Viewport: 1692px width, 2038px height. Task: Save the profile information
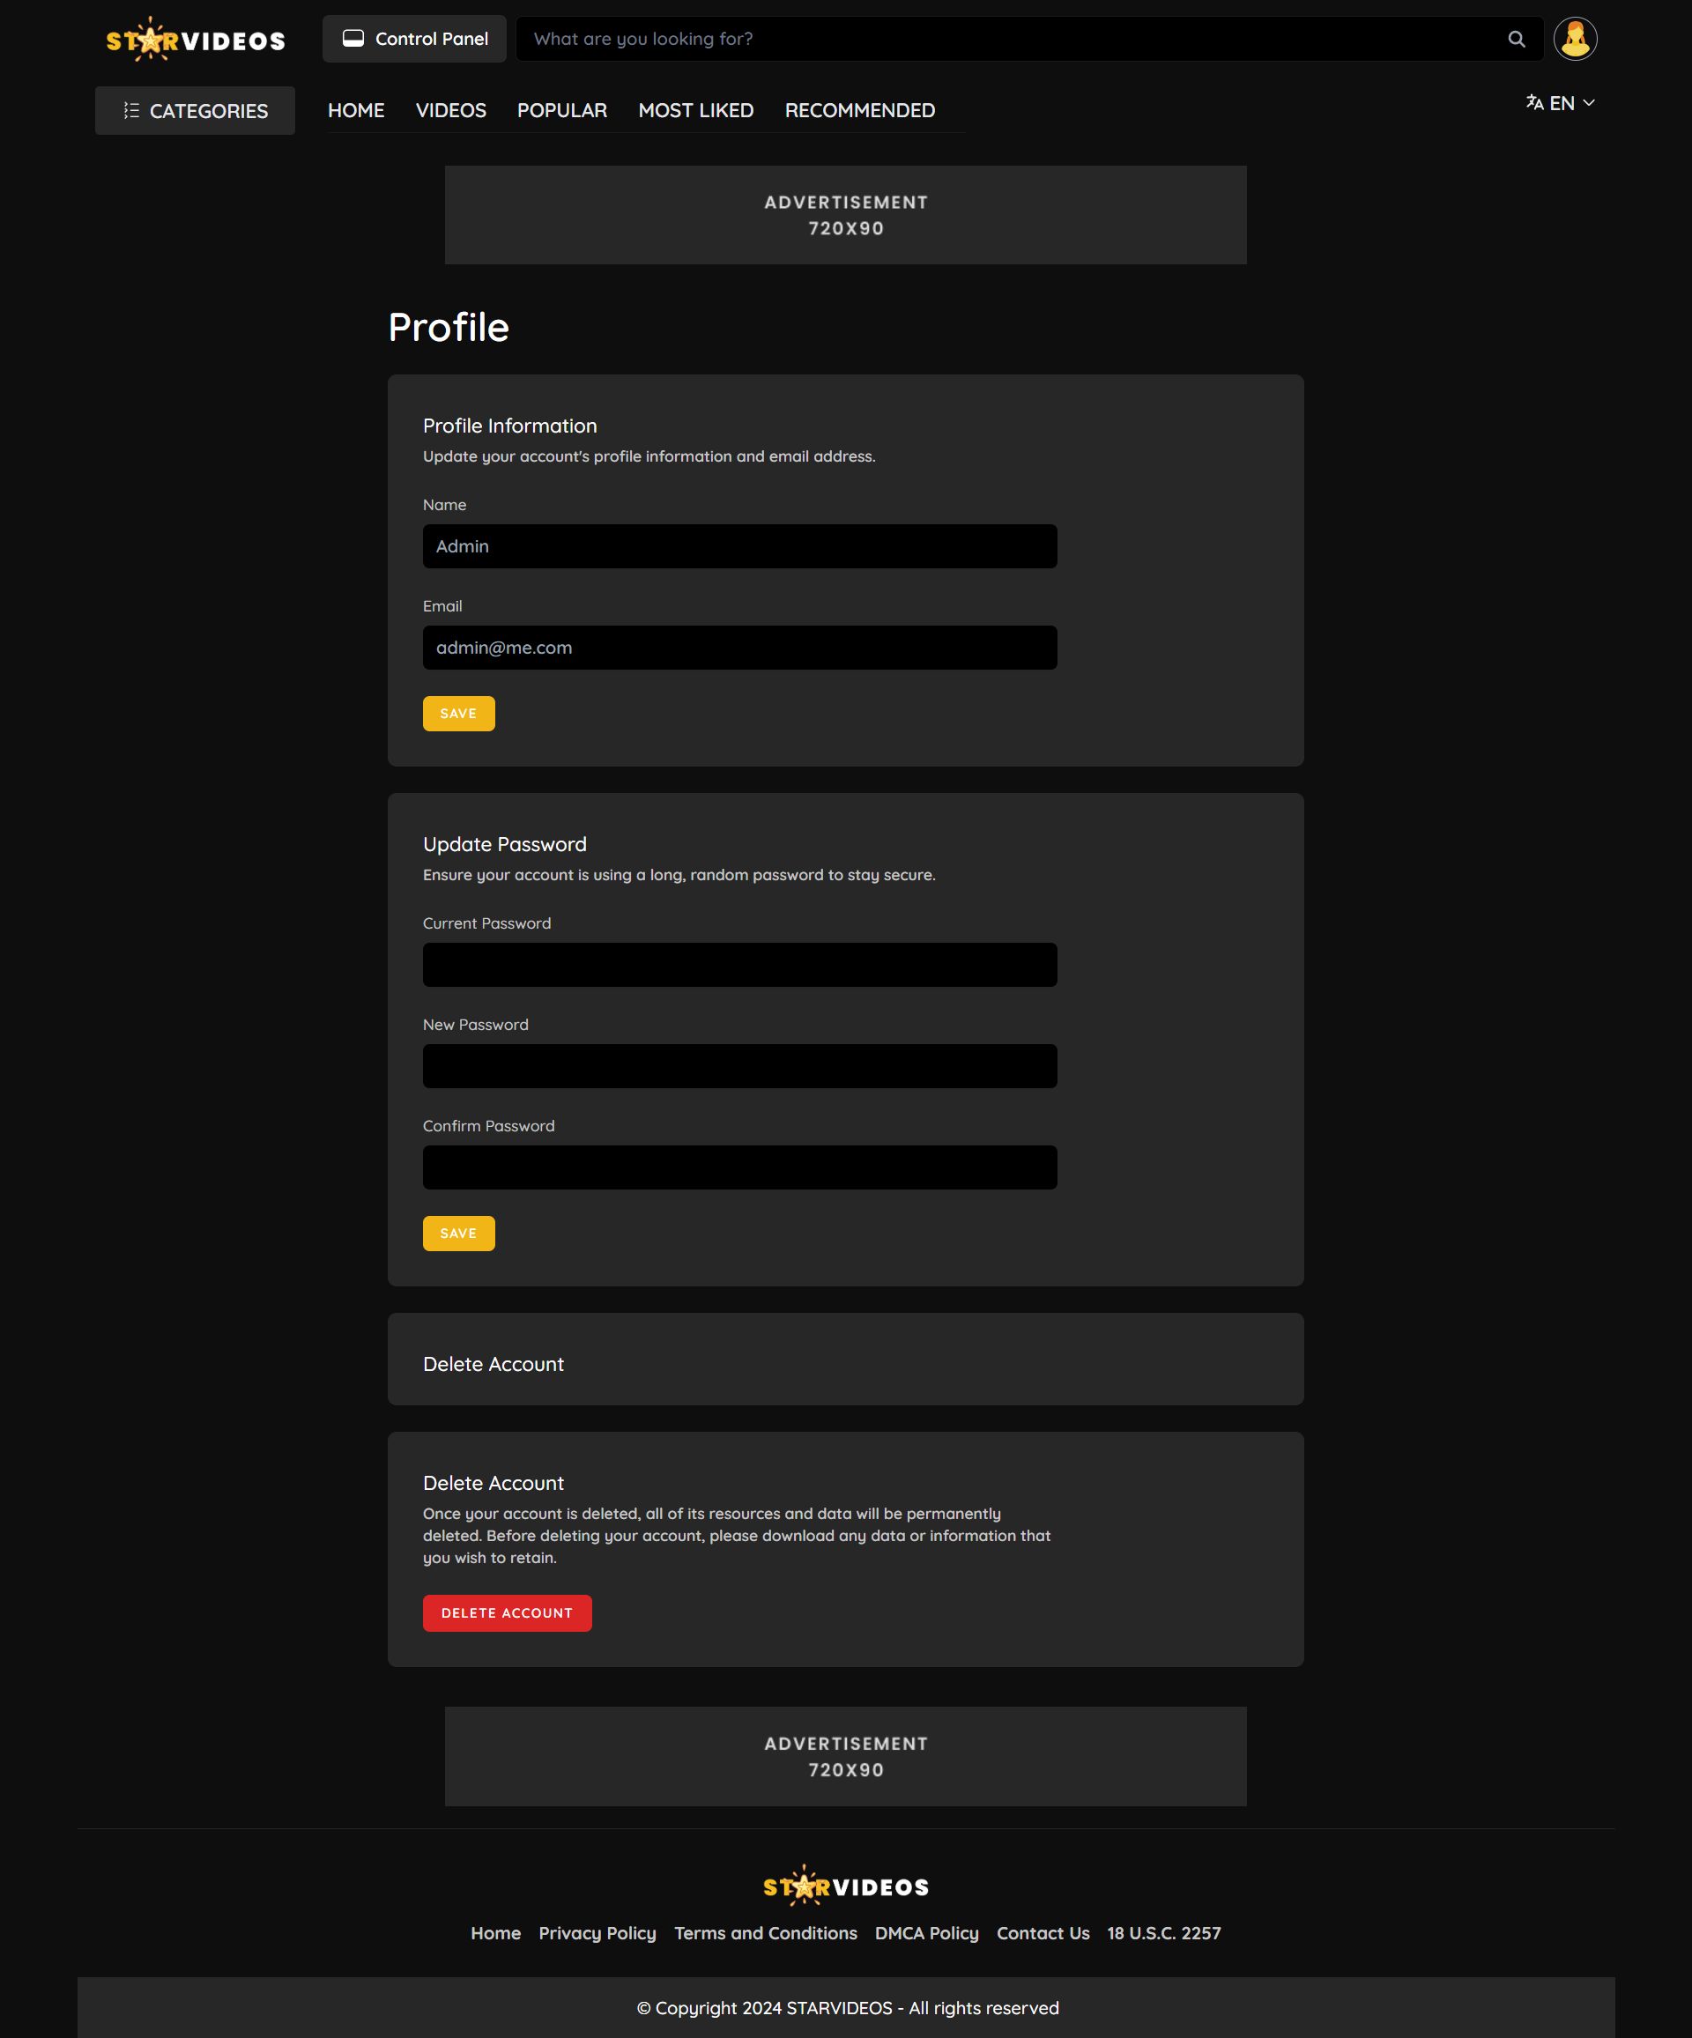(x=458, y=714)
